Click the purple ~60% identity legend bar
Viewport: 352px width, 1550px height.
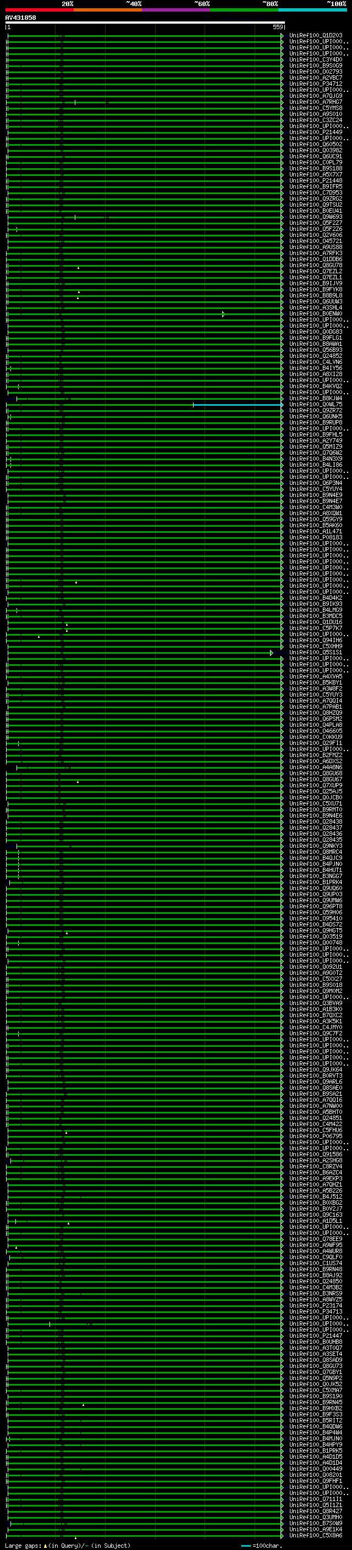177,10
